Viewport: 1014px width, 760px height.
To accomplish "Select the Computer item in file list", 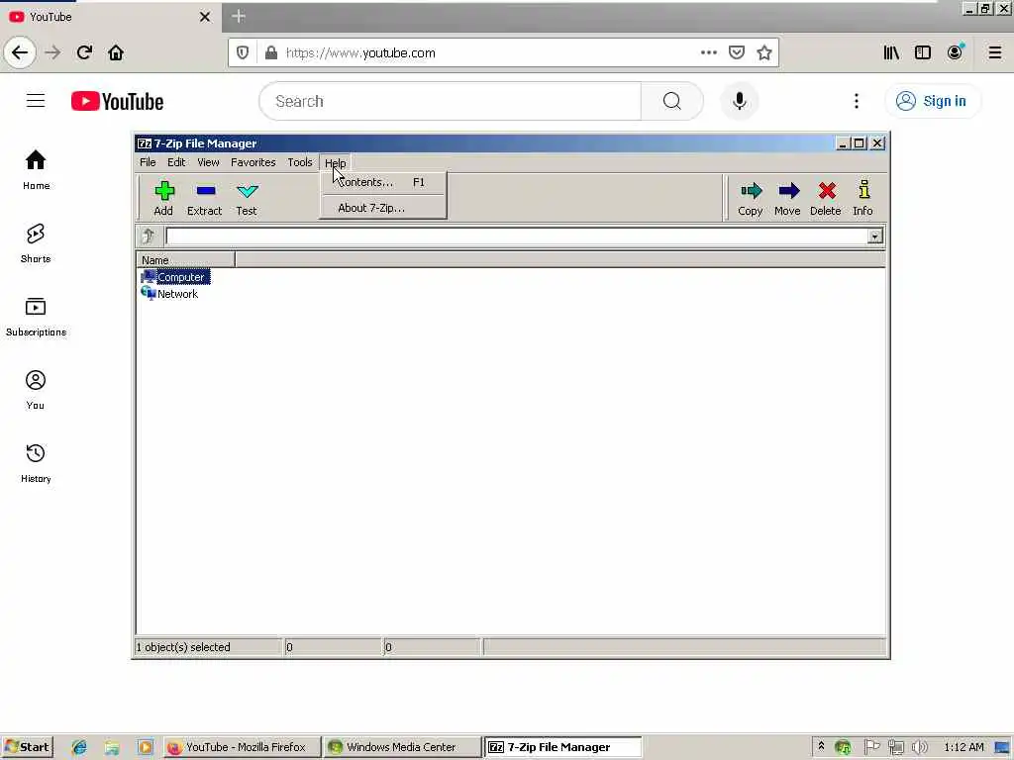I will click(175, 277).
